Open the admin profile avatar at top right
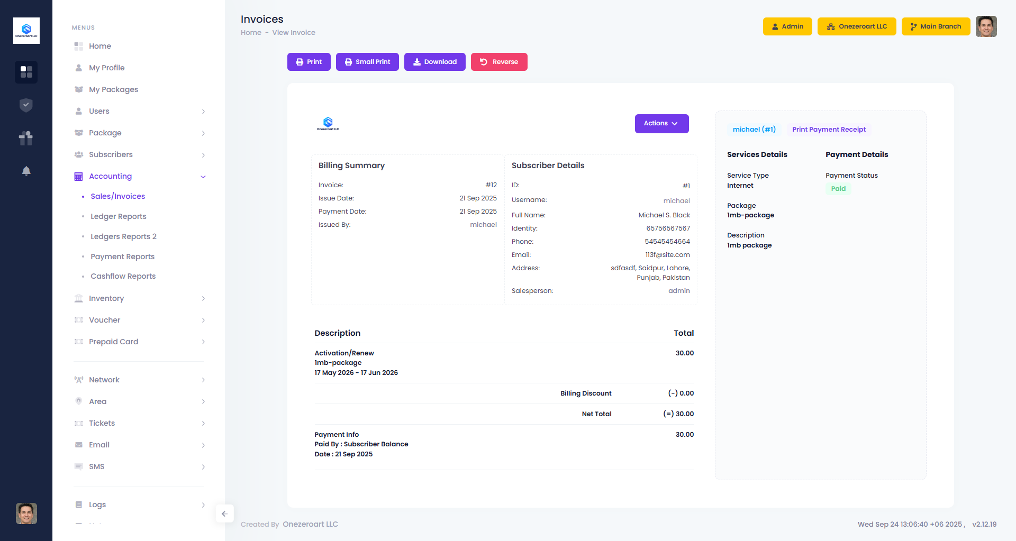 tap(986, 26)
